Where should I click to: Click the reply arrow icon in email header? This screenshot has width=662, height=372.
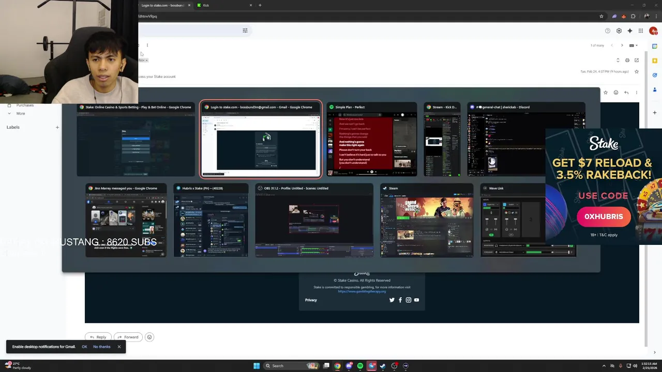click(626, 92)
